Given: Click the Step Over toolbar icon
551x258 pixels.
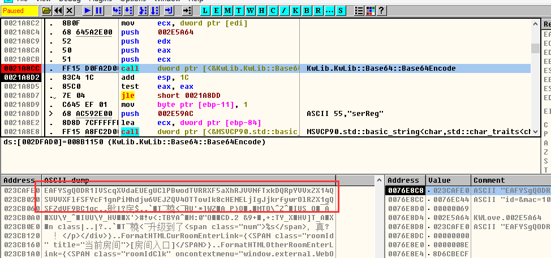Looking at the screenshot, I should (128, 11).
